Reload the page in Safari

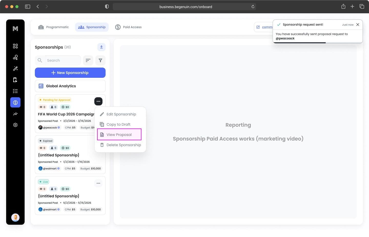coord(253,7)
